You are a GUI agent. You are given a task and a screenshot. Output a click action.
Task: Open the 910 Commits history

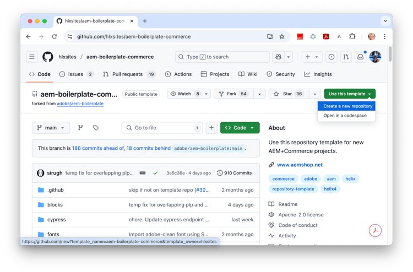pyautogui.click(x=235, y=173)
